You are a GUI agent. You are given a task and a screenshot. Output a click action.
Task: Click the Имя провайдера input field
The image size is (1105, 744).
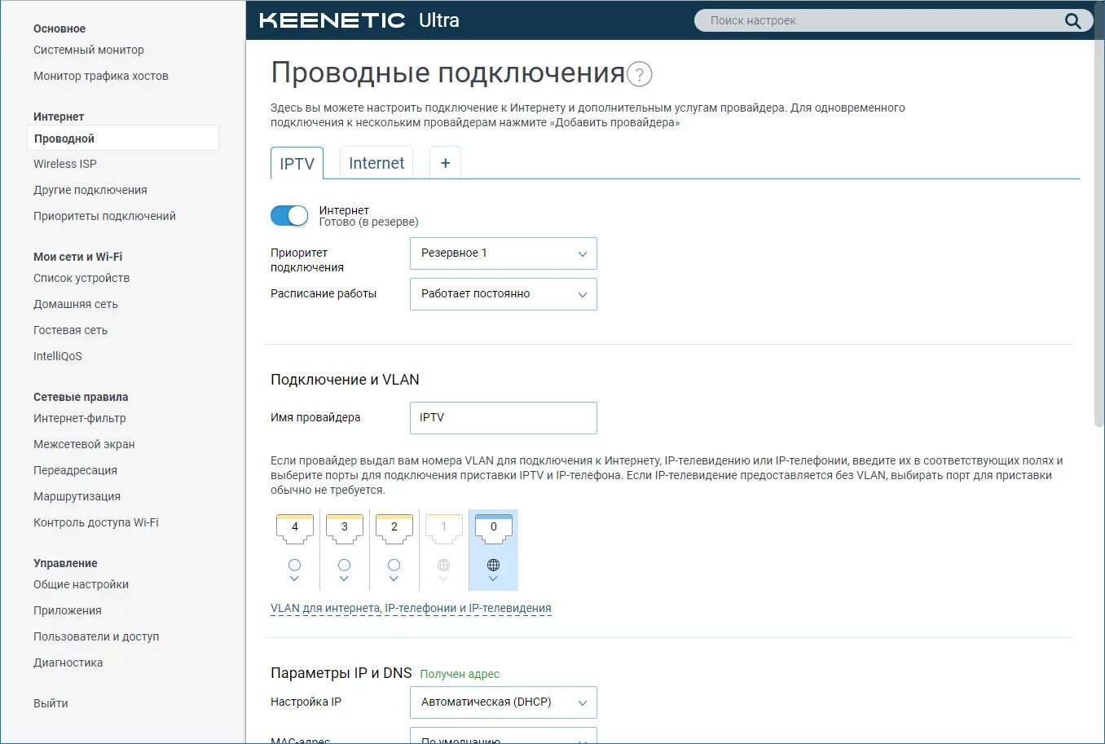point(504,418)
